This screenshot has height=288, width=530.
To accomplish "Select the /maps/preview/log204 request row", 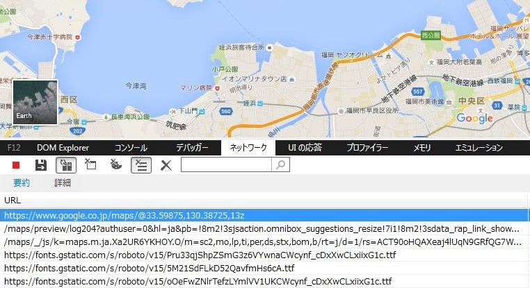I will pos(264,229).
